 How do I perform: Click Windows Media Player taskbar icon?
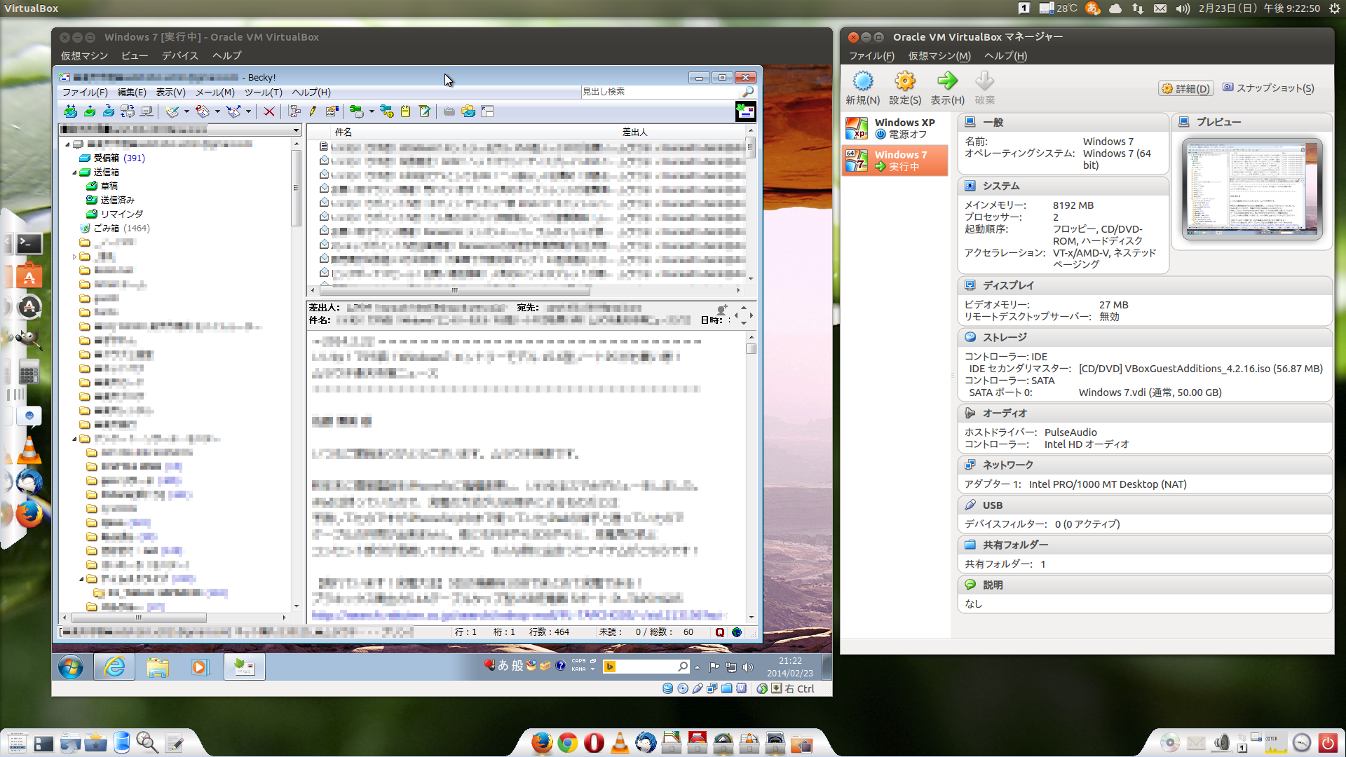(x=200, y=667)
